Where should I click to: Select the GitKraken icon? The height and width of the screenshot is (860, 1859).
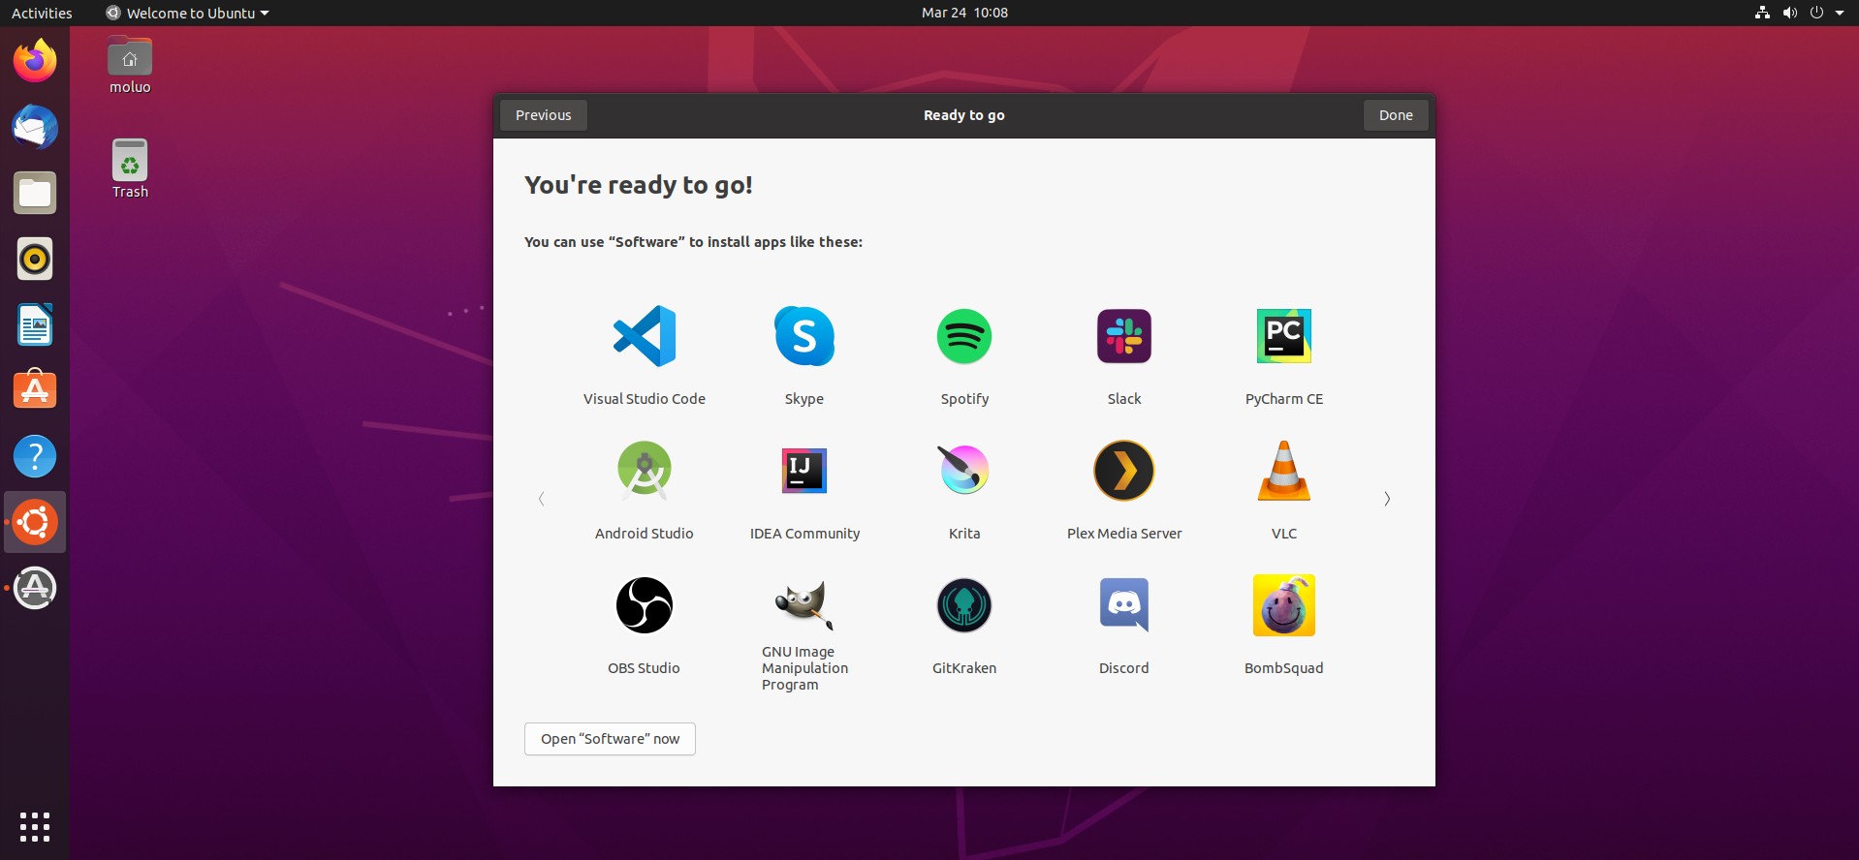click(x=964, y=605)
